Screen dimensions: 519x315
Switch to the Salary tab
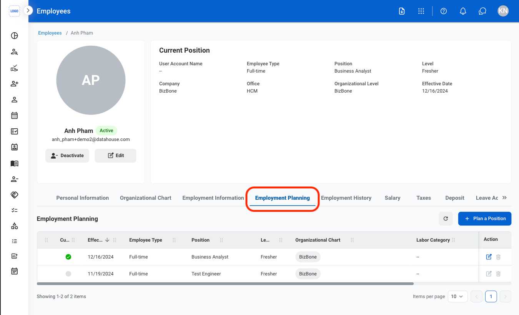(x=393, y=198)
